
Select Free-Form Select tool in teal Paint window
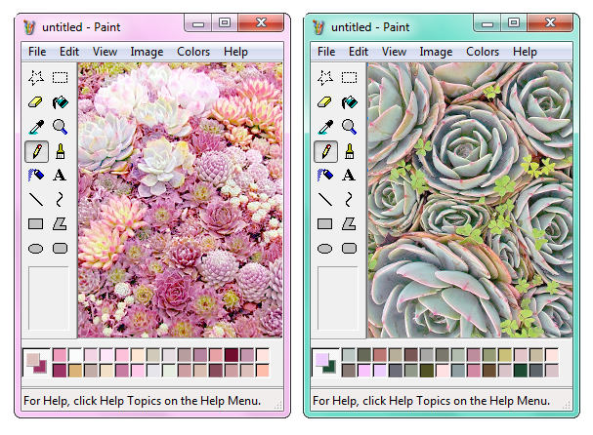(325, 78)
